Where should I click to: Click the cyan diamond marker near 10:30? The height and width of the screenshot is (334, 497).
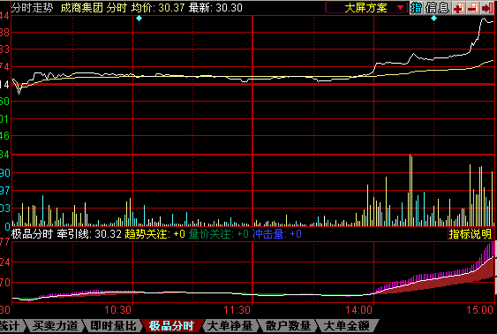coord(139,19)
